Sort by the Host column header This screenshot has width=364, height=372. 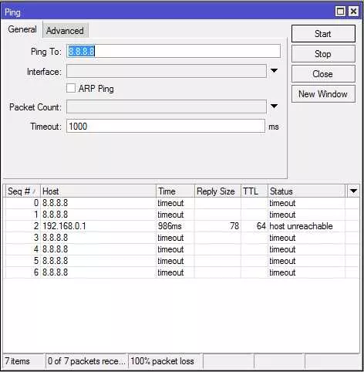[98, 191]
